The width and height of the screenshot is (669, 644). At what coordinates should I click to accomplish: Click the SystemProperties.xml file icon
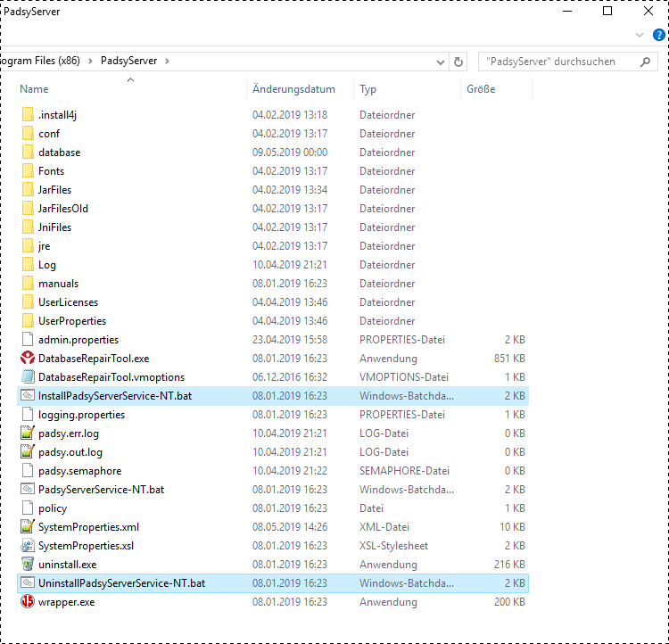click(x=28, y=527)
